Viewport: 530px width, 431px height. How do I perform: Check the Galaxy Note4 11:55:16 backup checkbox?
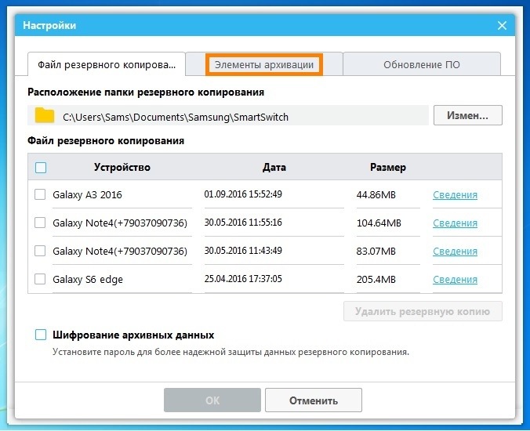40,223
